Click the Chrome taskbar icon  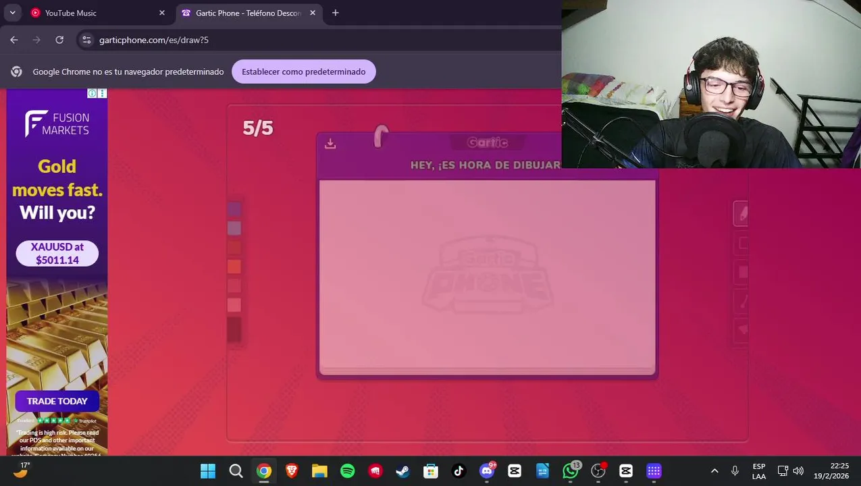(x=264, y=471)
